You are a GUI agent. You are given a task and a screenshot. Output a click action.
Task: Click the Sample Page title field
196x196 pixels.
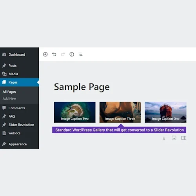(82, 87)
